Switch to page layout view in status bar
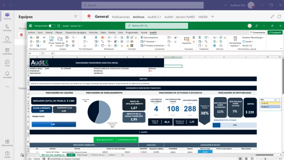 click(x=246, y=159)
